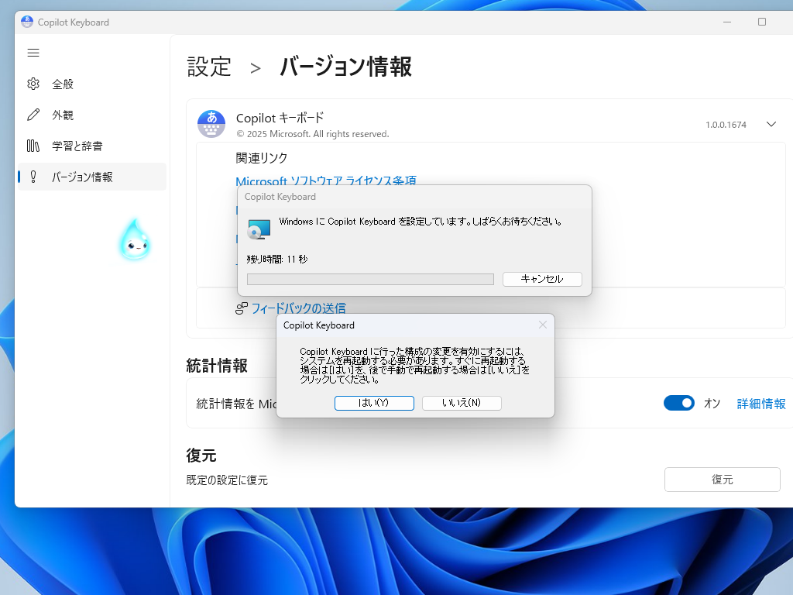Turn off the 統計情報 toggle

679,403
